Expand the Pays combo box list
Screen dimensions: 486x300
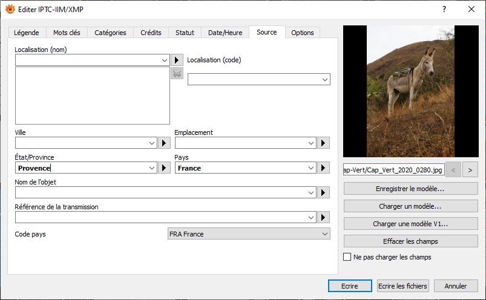[311, 168]
